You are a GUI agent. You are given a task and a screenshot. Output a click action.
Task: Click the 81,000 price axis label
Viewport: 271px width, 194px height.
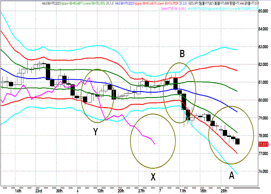pos(263,82)
